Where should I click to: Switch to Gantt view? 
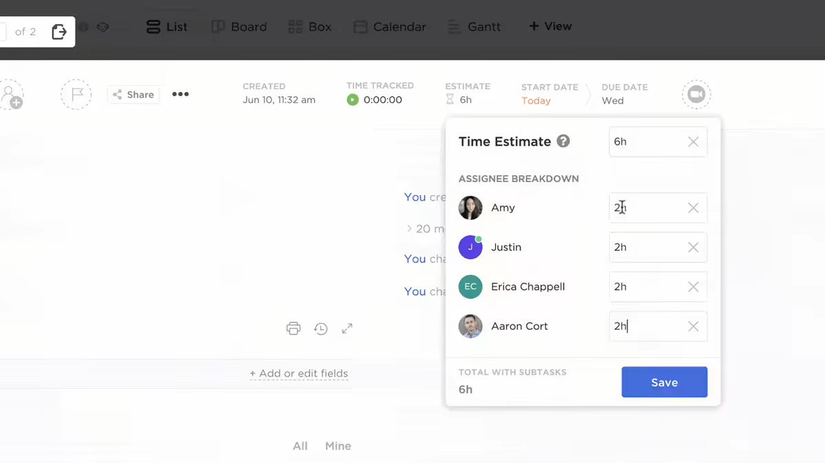[x=474, y=26]
